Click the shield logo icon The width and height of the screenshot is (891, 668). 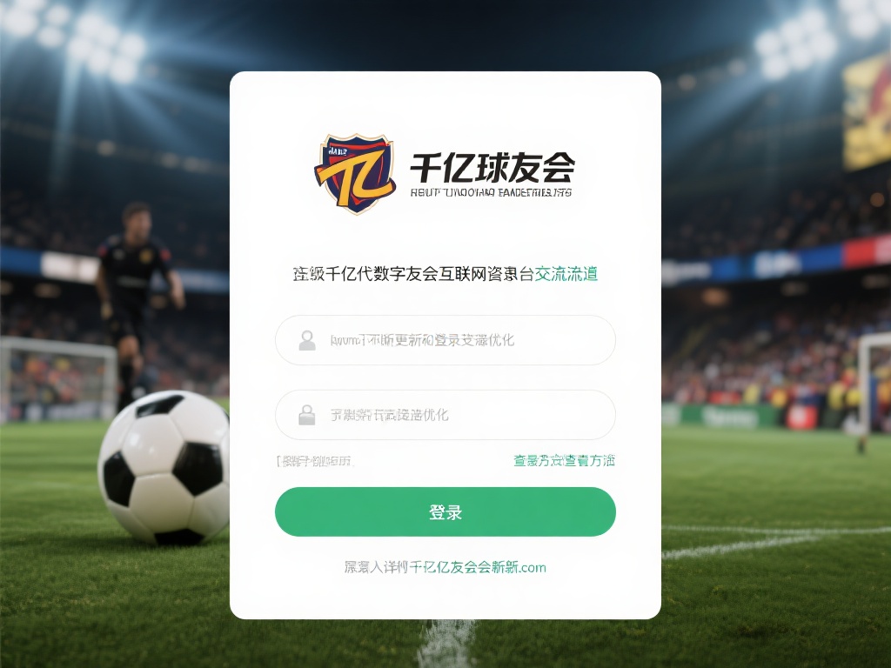(x=355, y=173)
